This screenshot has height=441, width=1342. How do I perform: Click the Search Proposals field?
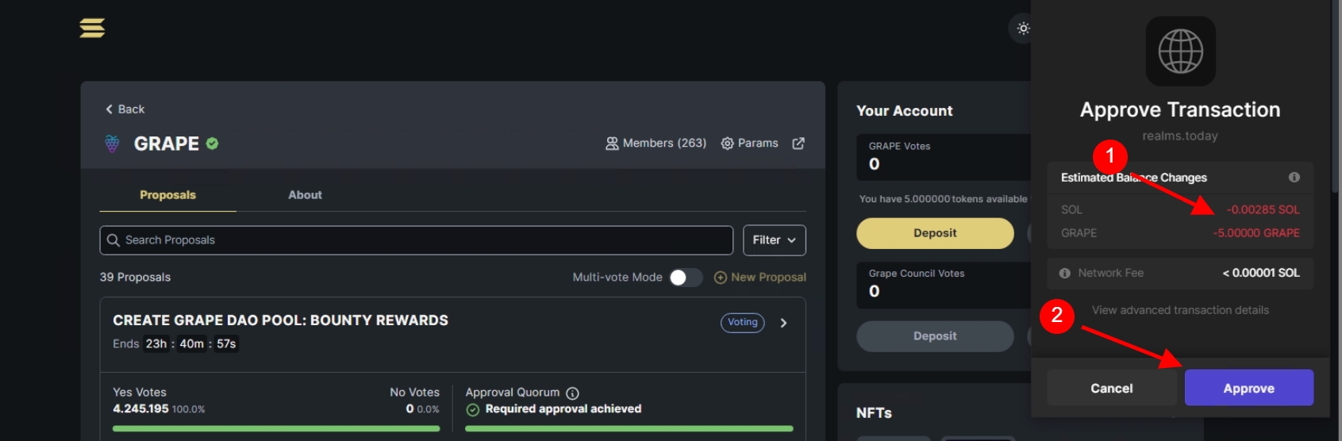pyautogui.click(x=417, y=240)
